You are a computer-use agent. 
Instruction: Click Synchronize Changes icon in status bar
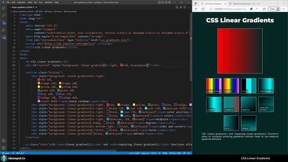coord(13,153)
